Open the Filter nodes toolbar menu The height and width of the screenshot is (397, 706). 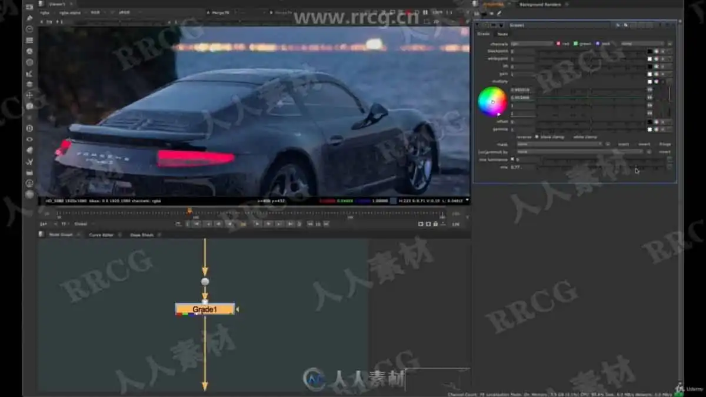tap(29, 62)
